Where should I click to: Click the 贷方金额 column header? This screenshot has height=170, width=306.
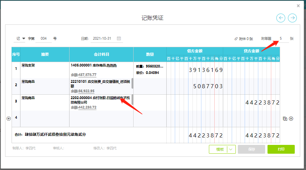[x=251, y=51]
